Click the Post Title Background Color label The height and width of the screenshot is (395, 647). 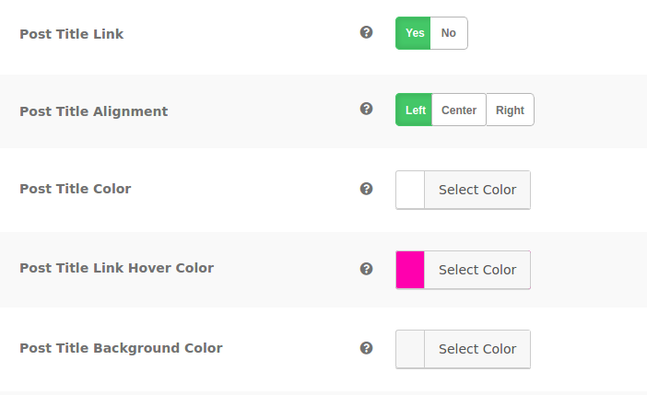121,348
